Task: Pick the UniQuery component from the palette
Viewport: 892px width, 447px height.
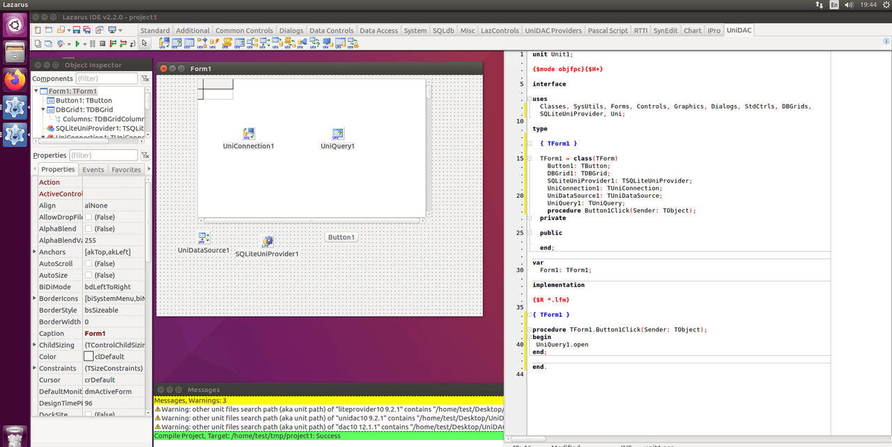Action: pyautogui.click(x=176, y=43)
